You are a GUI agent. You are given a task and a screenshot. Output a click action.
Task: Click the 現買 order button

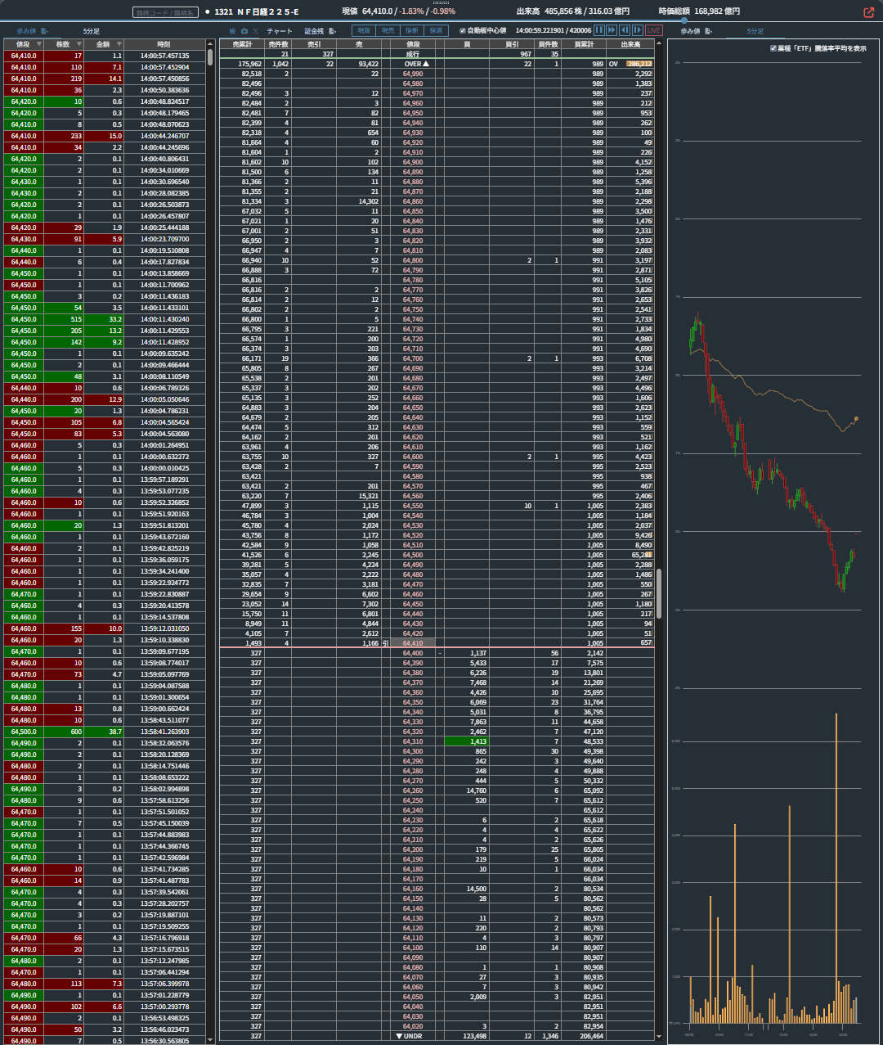pos(364,30)
